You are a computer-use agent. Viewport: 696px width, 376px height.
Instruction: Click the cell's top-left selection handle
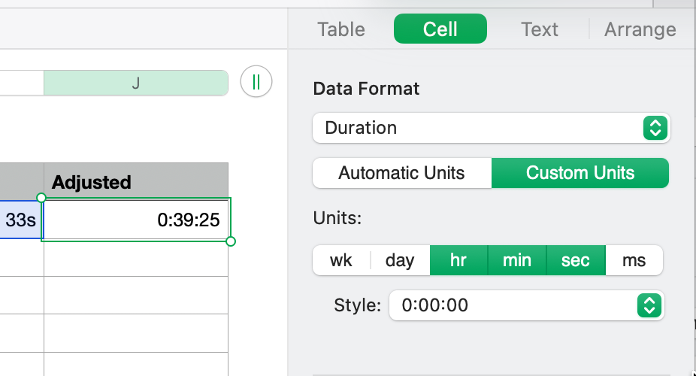(41, 198)
